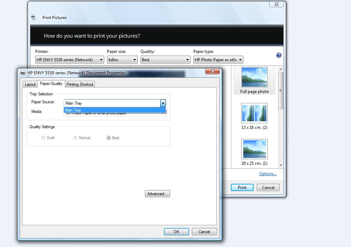Switch to the Printing Shortcut tab
The width and height of the screenshot is (351, 247).
pyautogui.click(x=80, y=84)
